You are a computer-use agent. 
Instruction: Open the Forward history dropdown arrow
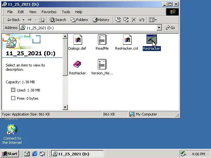tap(36, 20)
